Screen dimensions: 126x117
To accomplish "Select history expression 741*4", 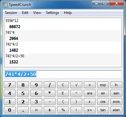I will click(10, 32).
